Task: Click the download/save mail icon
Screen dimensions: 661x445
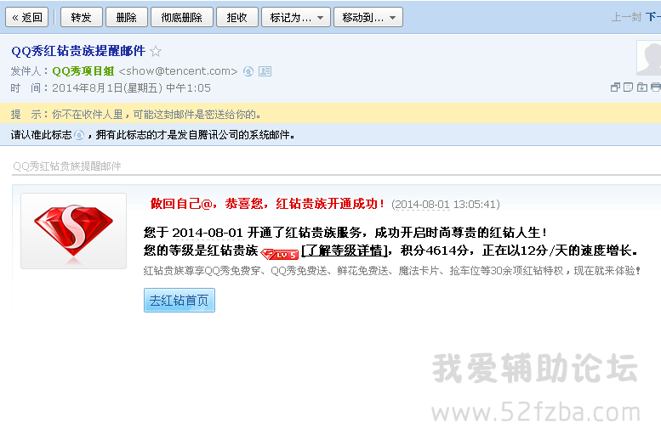Action: click(642, 87)
